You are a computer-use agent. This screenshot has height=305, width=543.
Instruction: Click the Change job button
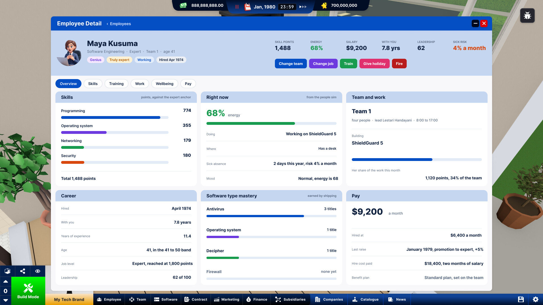tap(323, 64)
